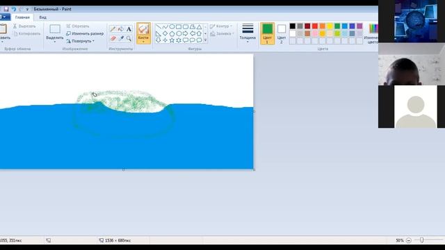
Task: Select the participant webcam video tile
Action: 412,64
